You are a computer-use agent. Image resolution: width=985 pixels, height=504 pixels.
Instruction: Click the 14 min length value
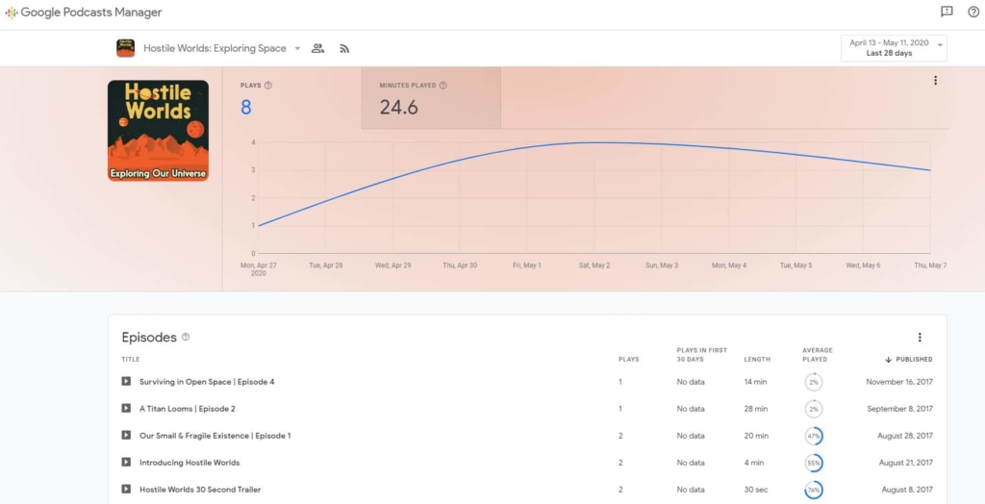756,382
